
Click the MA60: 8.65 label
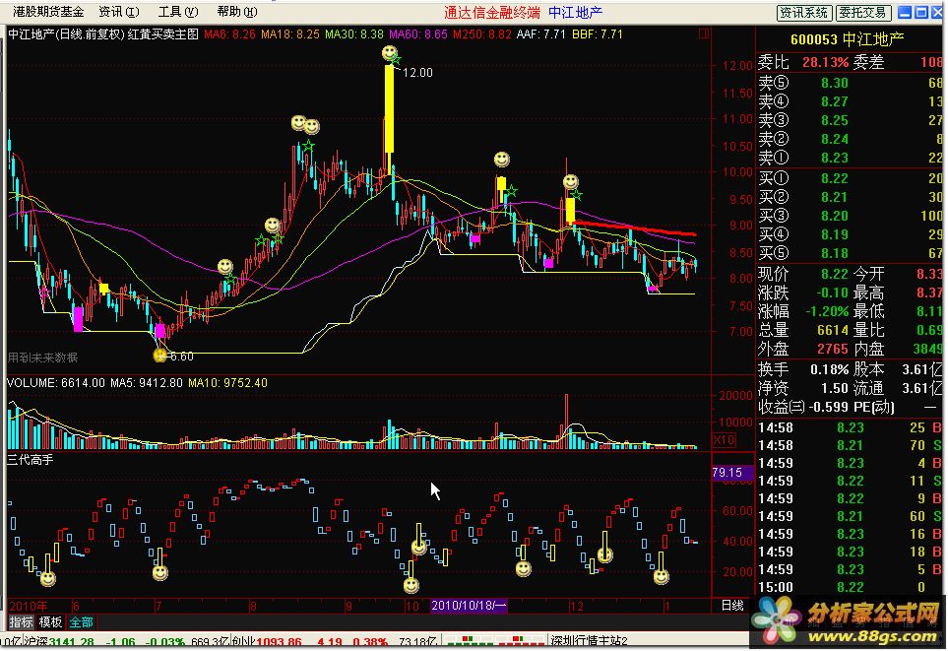(x=418, y=34)
